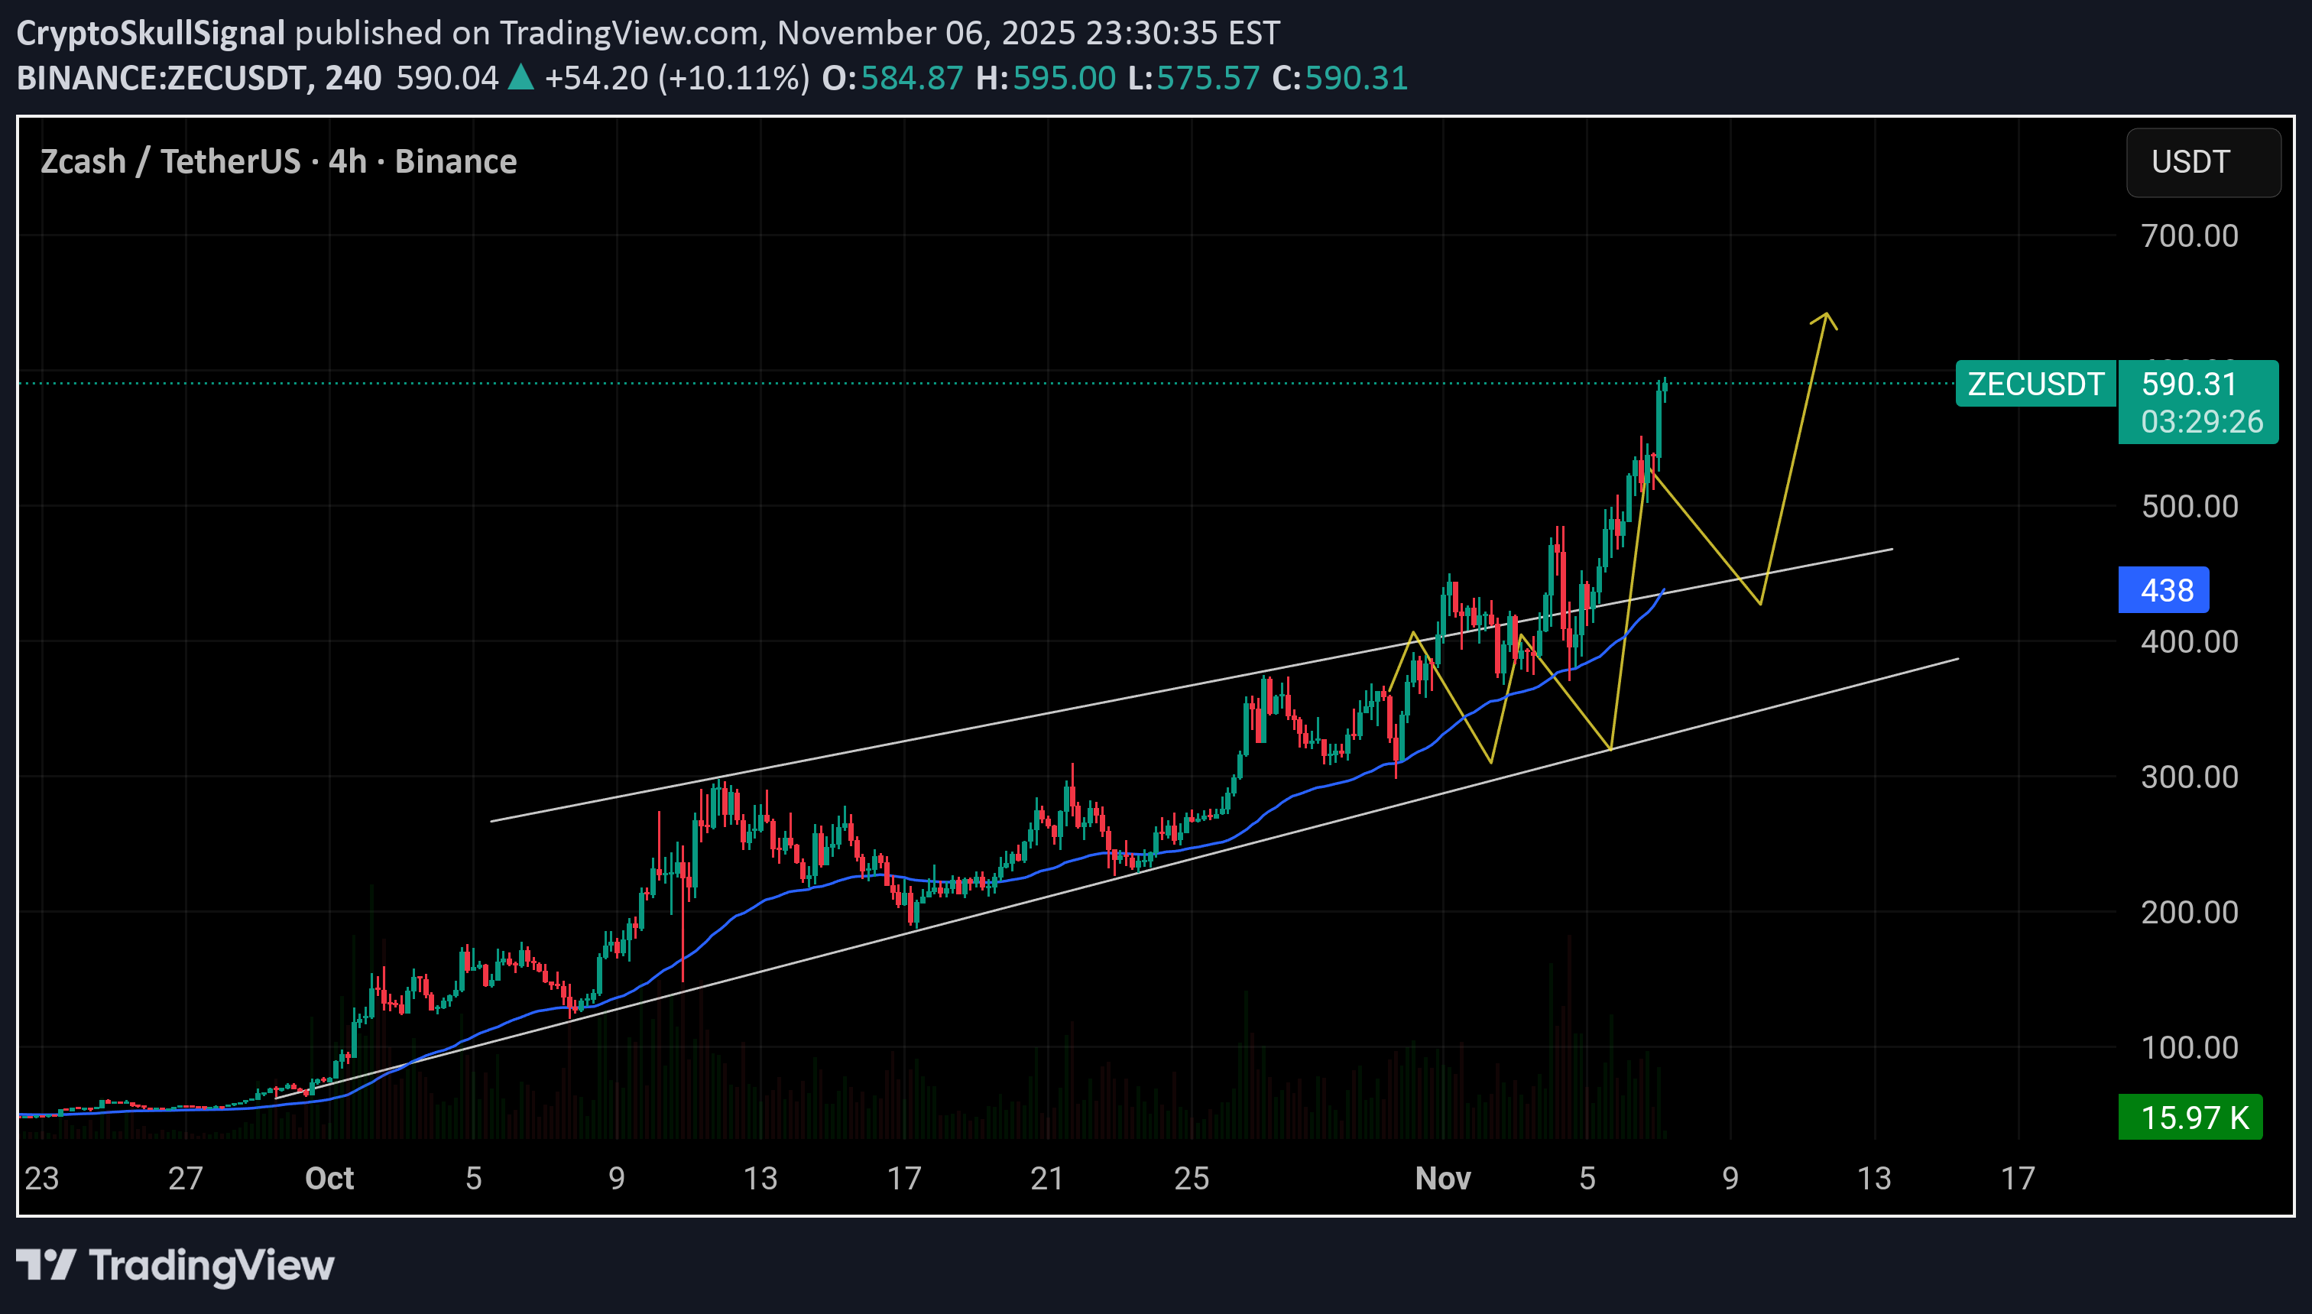Click the 500.00 price axis label

[2188, 506]
